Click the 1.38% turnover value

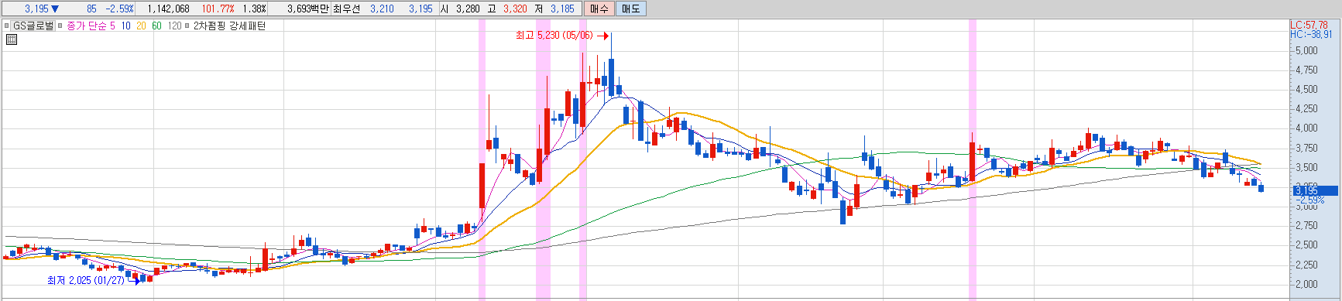tap(254, 9)
